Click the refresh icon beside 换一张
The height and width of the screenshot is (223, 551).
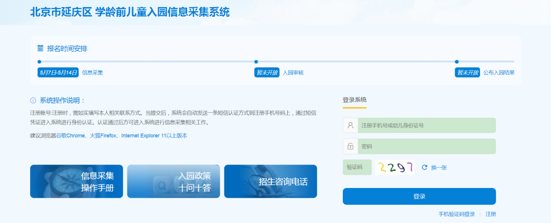tap(424, 168)
